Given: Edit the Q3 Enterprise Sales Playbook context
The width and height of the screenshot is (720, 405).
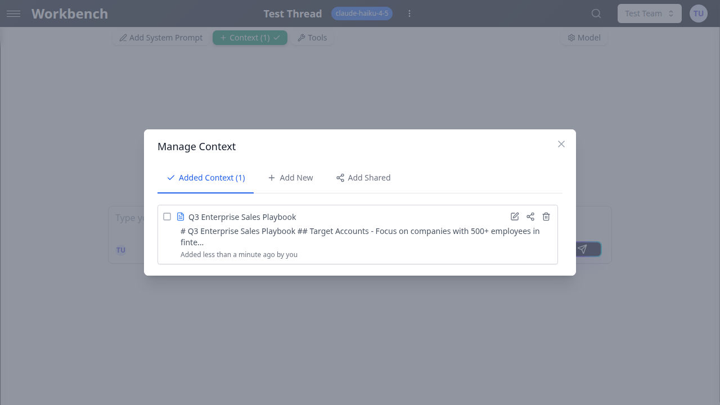Looking at the screenshot, I should [515, 217].
